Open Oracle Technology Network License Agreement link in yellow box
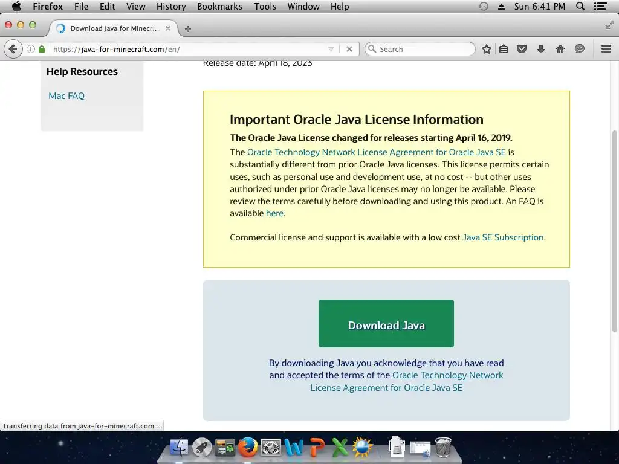The width and height of the screenshot is (619, 464). [x=376, y=152]
